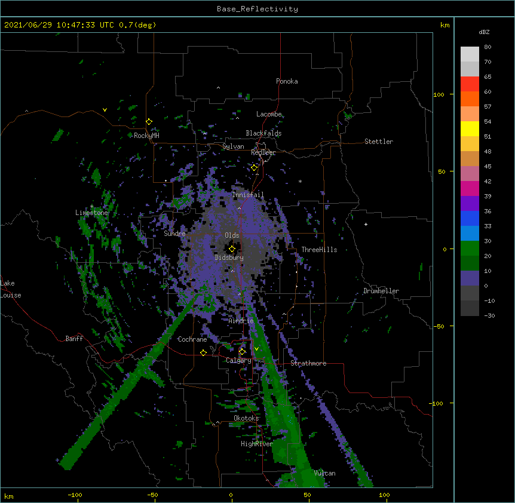Click the white caret marker west of Lacombe
Viewport: 515px width, 503px height.
[x=237, y=118]
